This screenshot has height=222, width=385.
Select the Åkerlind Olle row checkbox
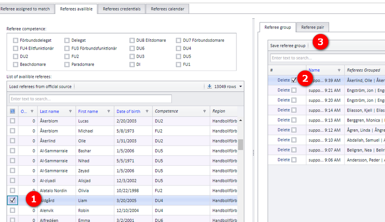[x=13, y=141]
